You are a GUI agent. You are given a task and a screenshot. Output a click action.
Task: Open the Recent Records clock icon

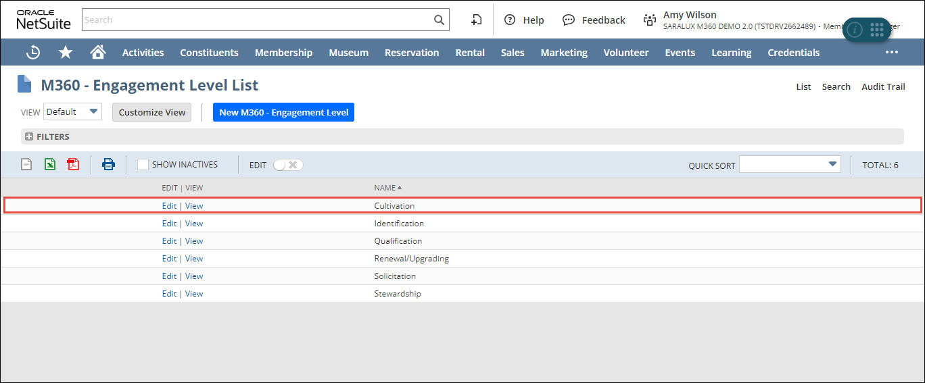[x=33, y=52]
